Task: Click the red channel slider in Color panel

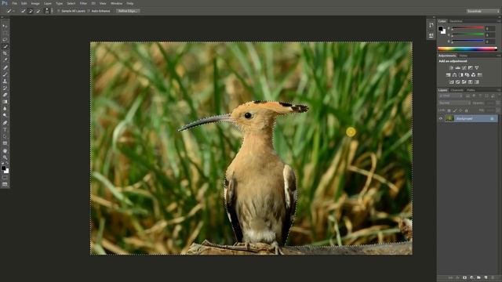Action: [x=467, y=28]
